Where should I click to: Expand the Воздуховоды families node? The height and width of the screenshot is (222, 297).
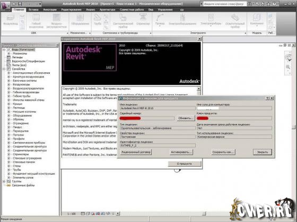click(8, 84)
